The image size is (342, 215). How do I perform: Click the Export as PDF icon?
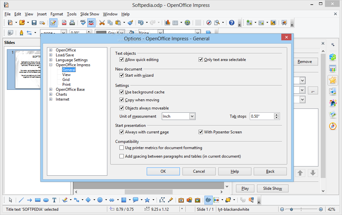64,23
